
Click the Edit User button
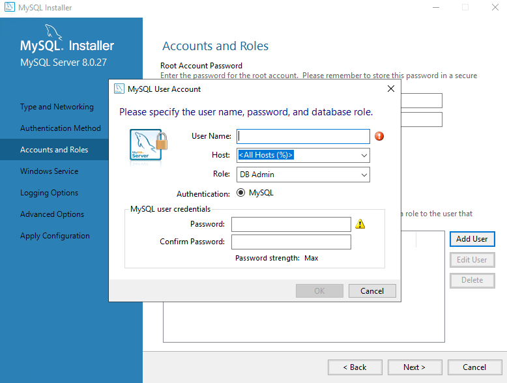[x=472, y=260]
